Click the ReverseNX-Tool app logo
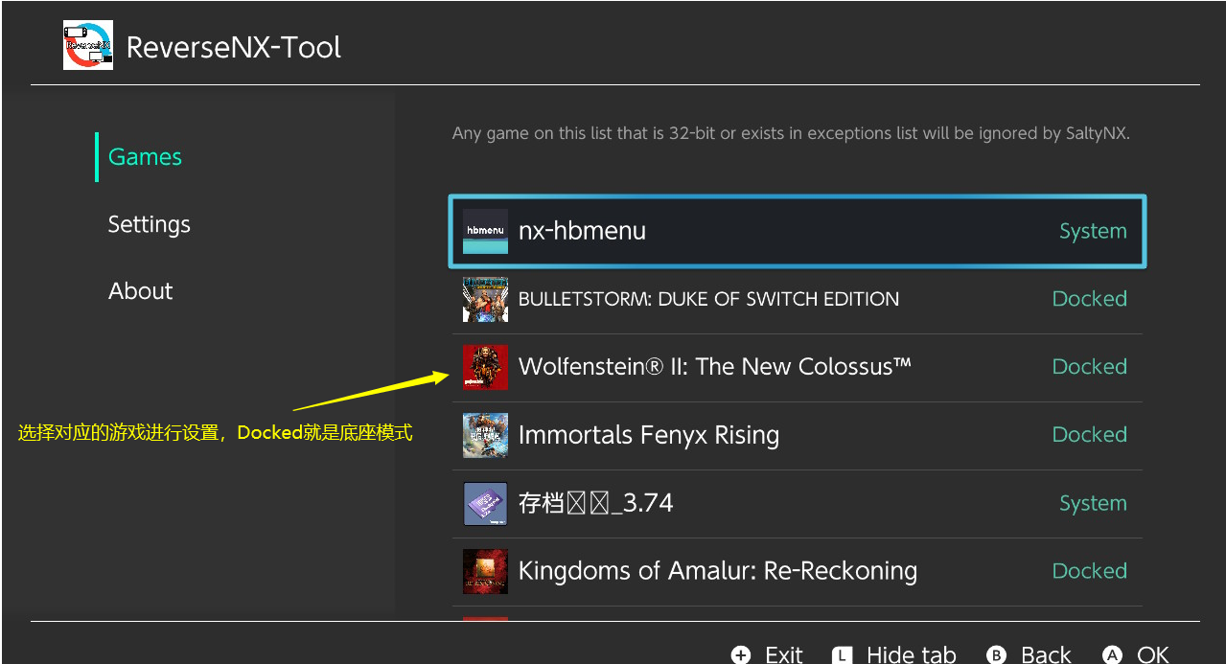Viewport: 1226px width, 664px height. [87, 45]
